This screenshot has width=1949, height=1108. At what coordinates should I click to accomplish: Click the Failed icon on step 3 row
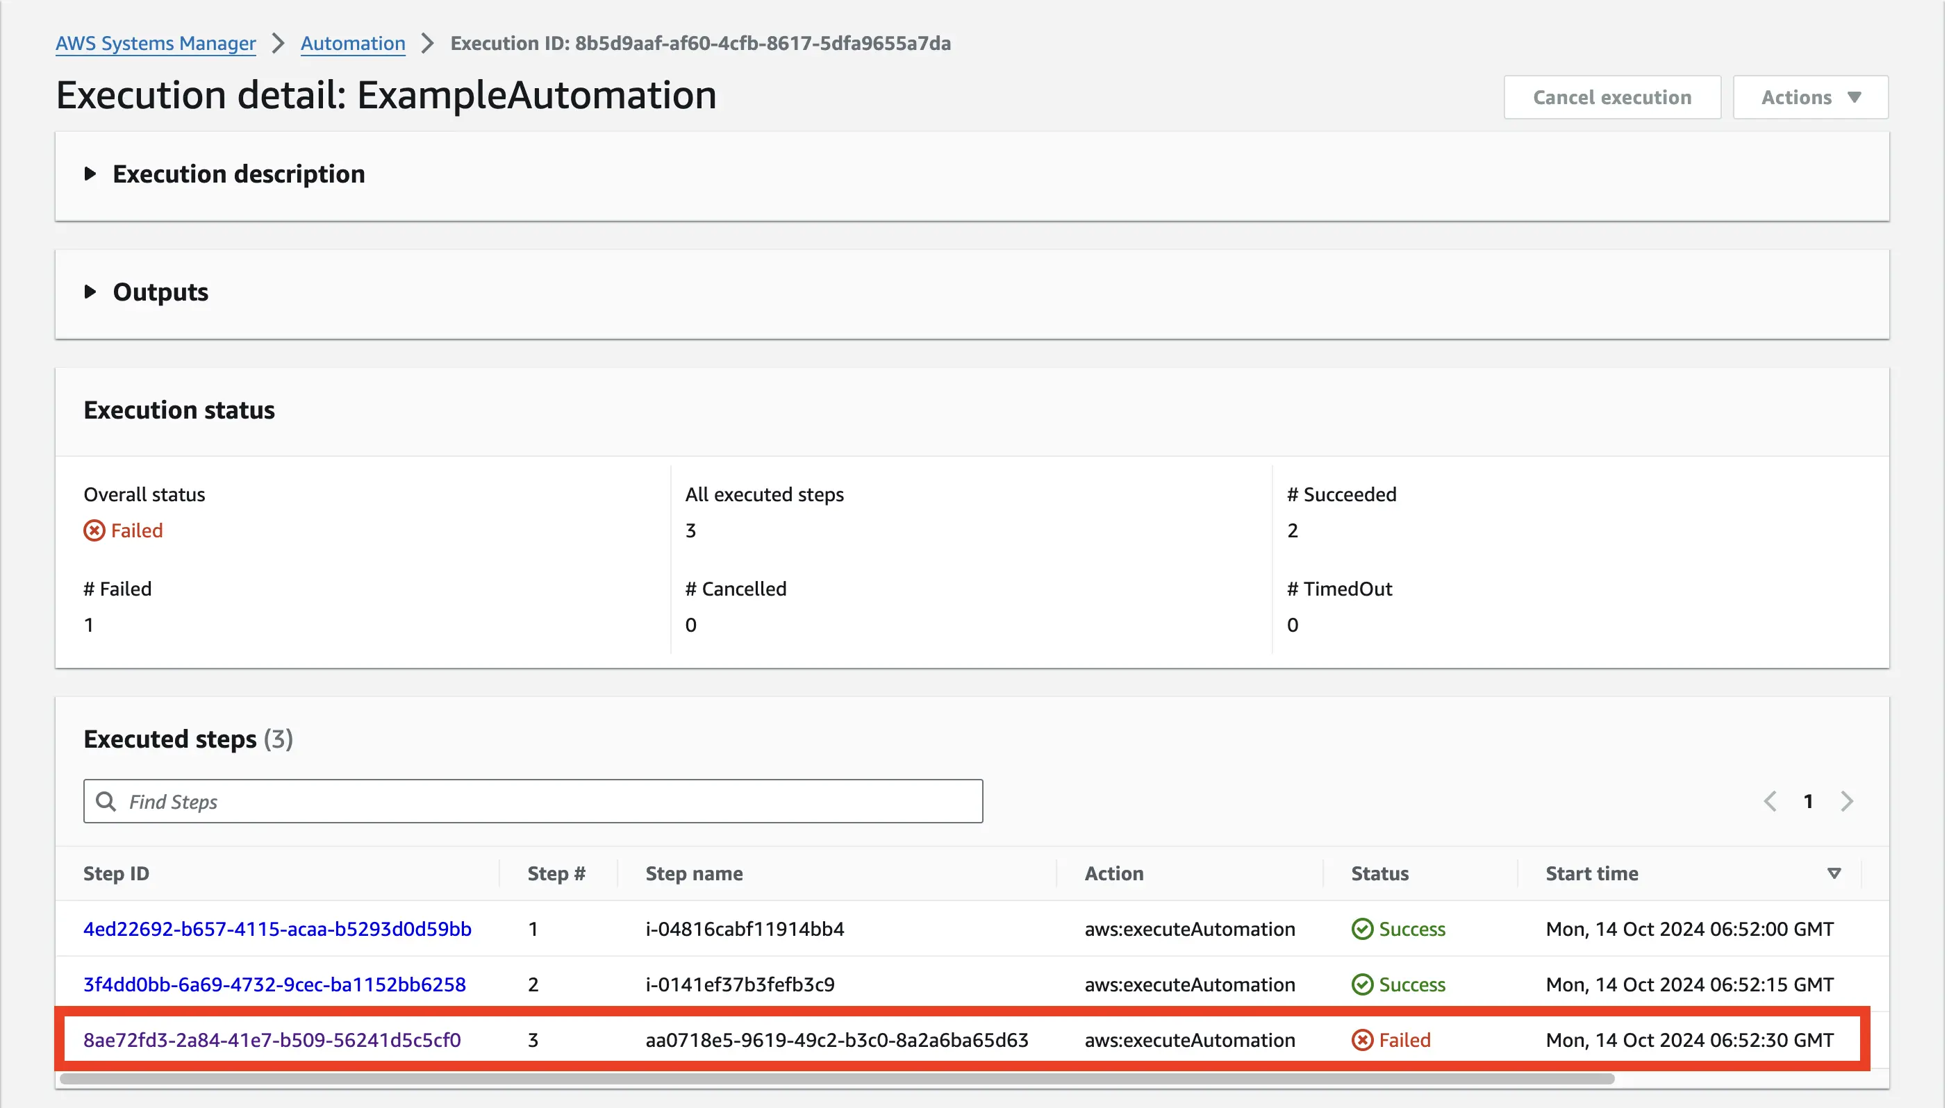pos(1363,1039)
